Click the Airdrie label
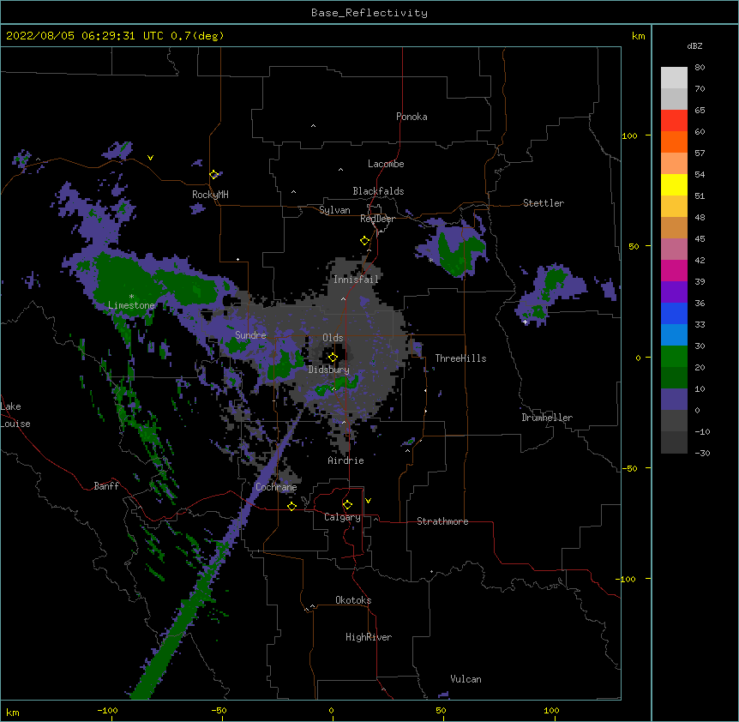The width and height of the screenshot is (739, 722). click(x=346, y=460)
